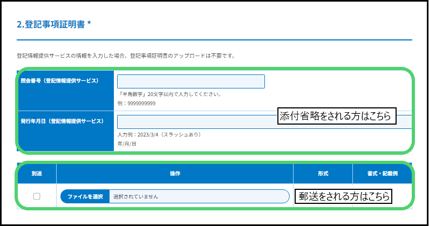Click the 書式・記載例 column header
Viewport: 429px width, 226px height.
382,174
